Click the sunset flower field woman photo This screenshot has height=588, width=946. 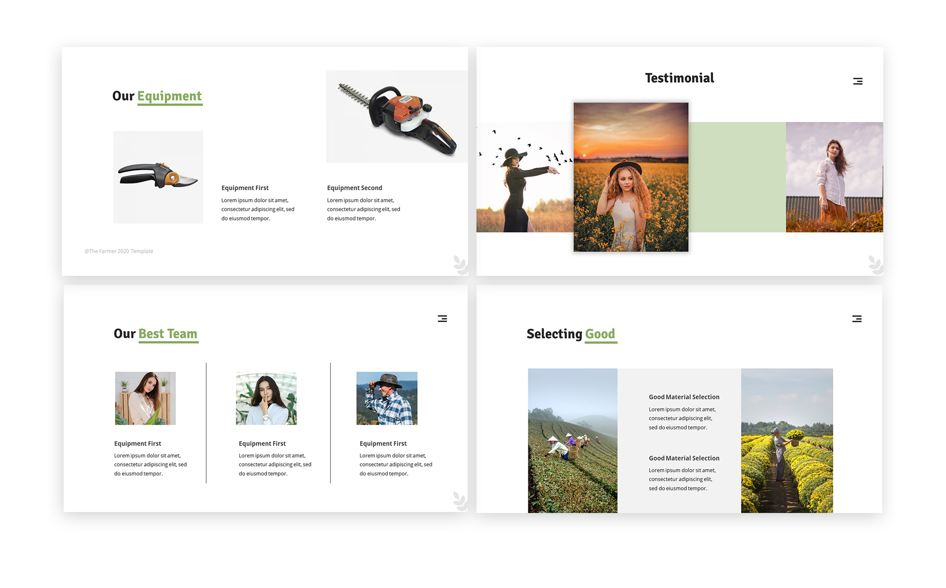[631, 177]
